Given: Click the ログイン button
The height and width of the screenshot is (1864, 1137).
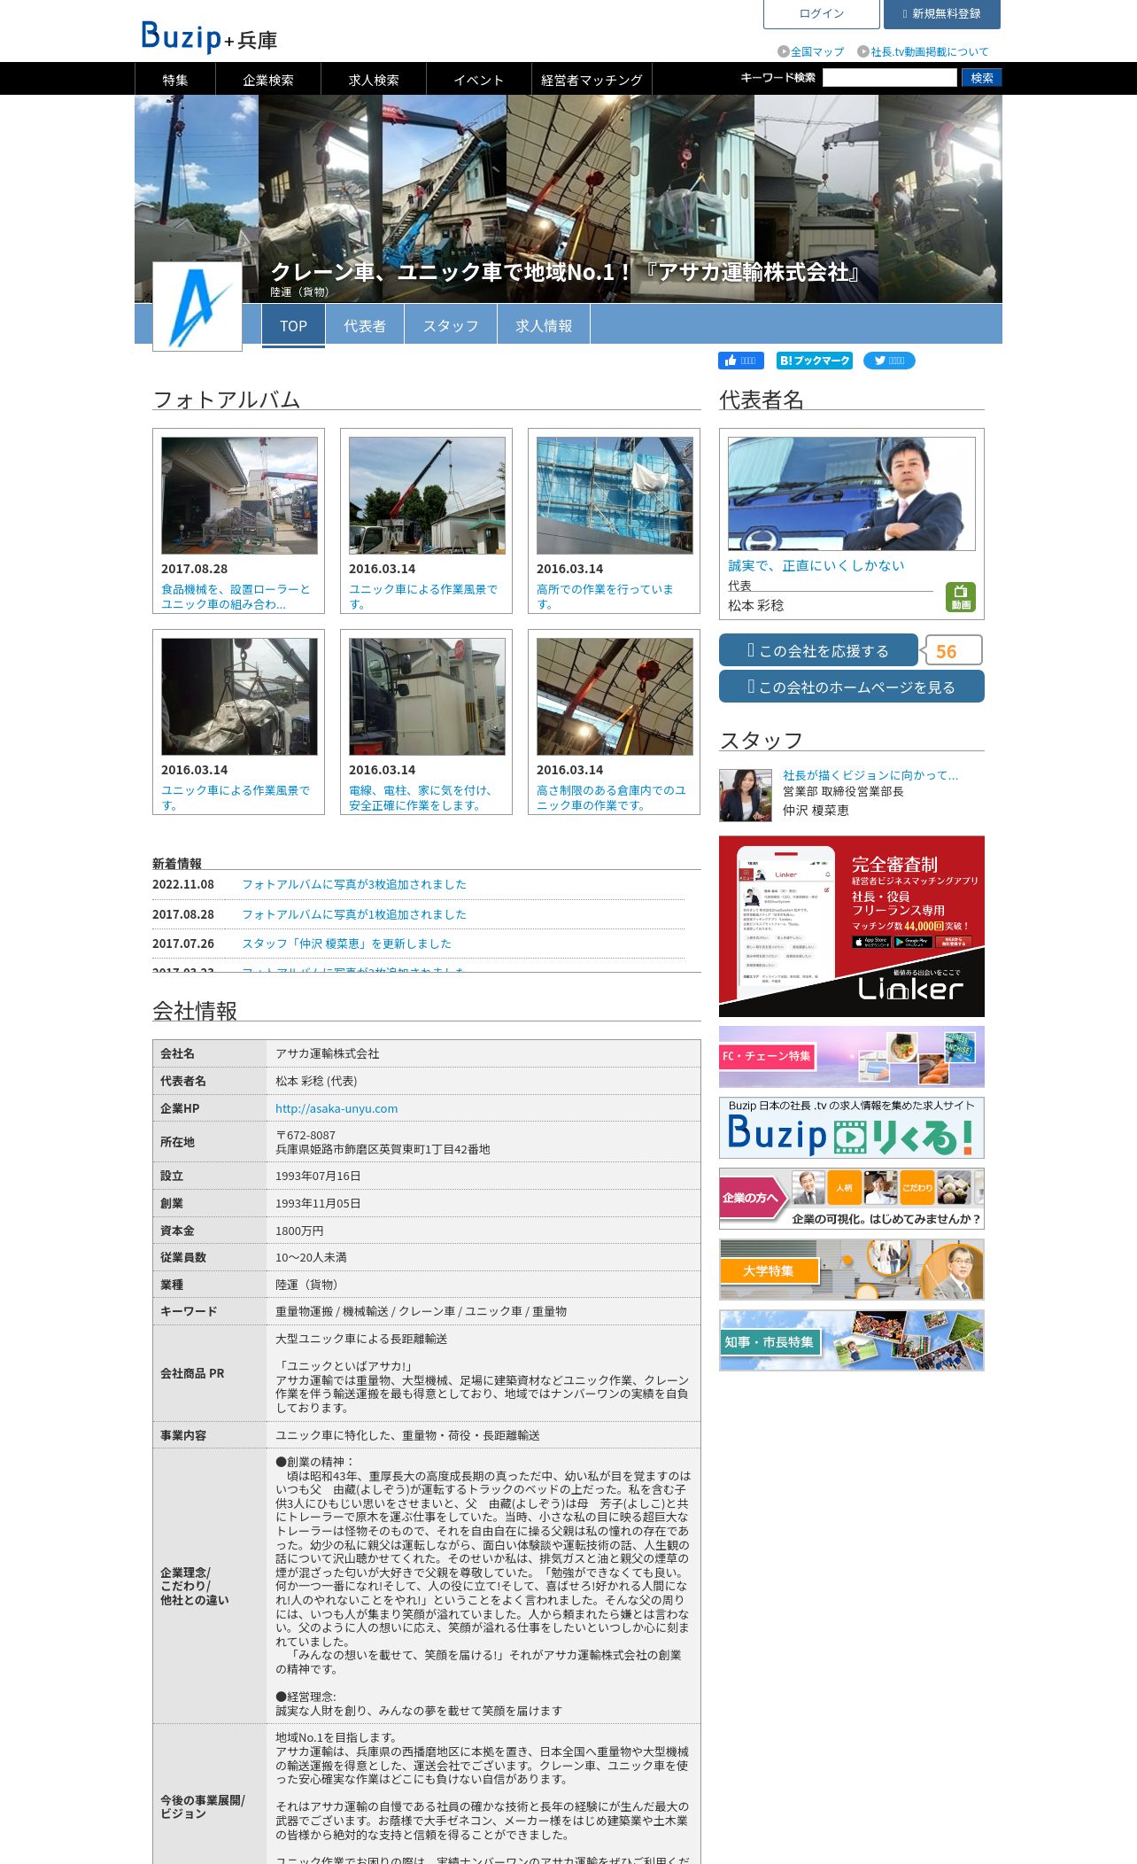Looking at the screenshot, I should [x=822, y=14].
